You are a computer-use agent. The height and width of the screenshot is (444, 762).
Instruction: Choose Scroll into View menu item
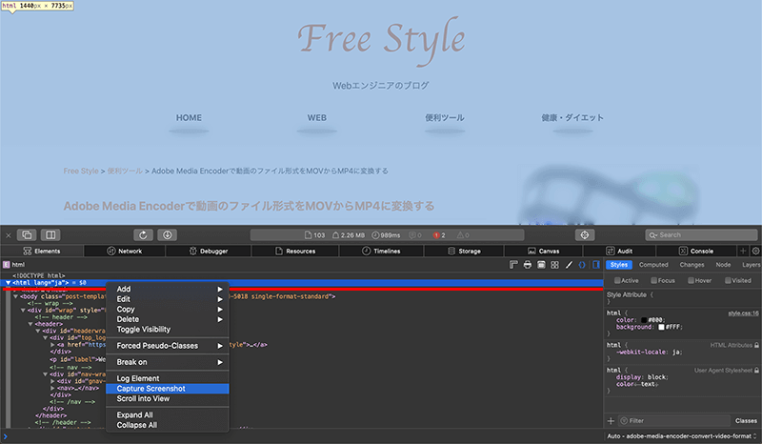(168, 399)
